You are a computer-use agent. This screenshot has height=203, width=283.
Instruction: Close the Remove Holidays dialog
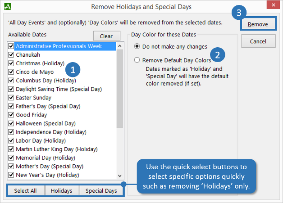click(x=273, y=5)
